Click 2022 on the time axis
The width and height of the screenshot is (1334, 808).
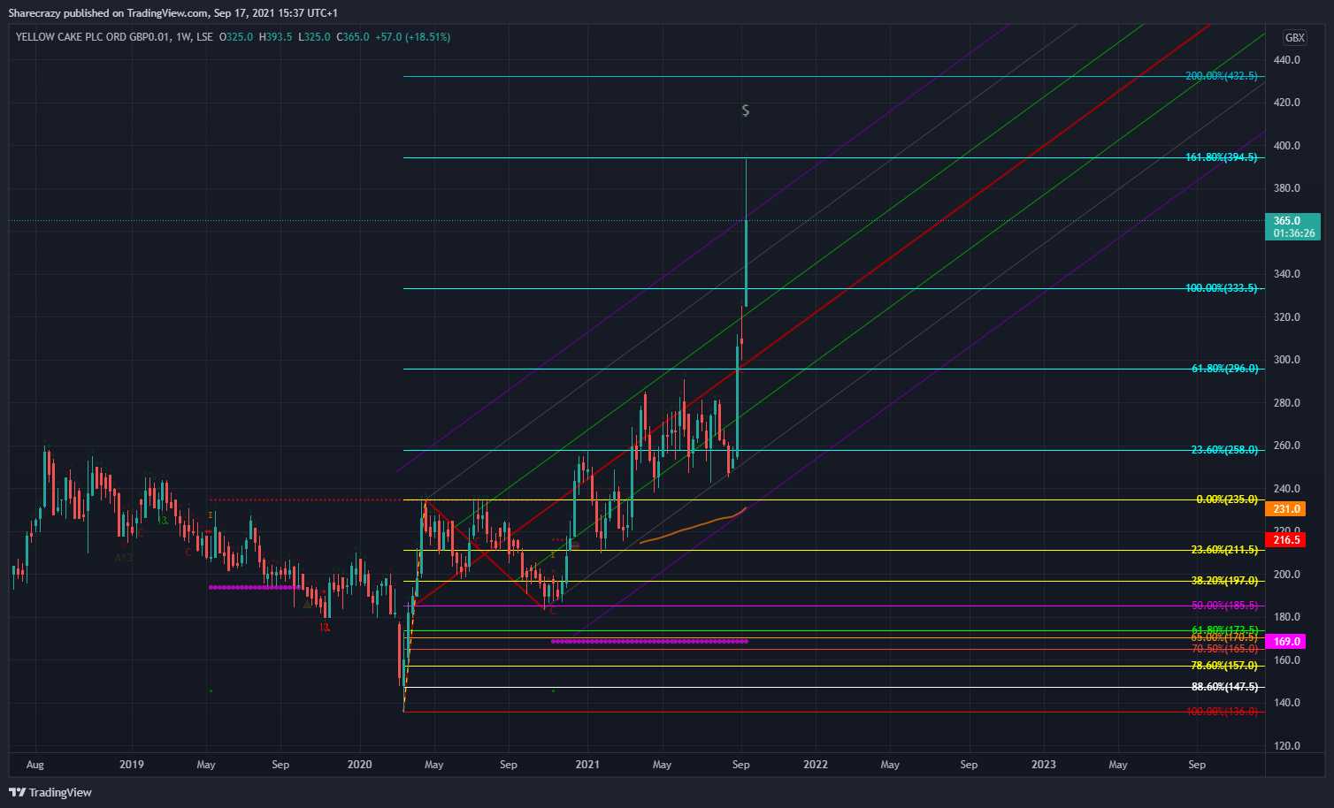(x=816, y=765)
